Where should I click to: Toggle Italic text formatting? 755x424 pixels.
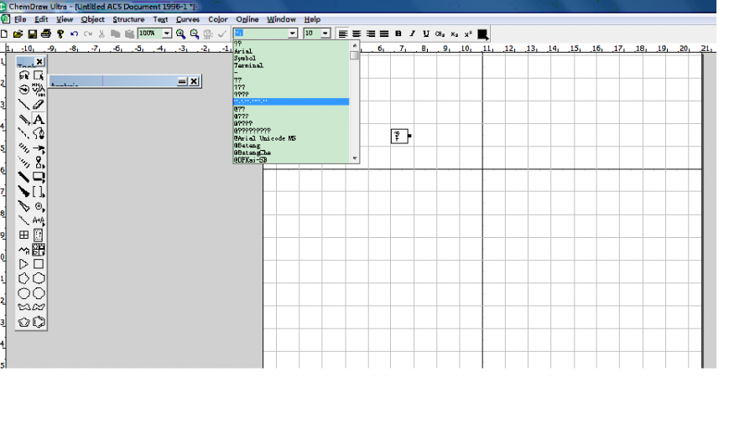click(412, 34)
